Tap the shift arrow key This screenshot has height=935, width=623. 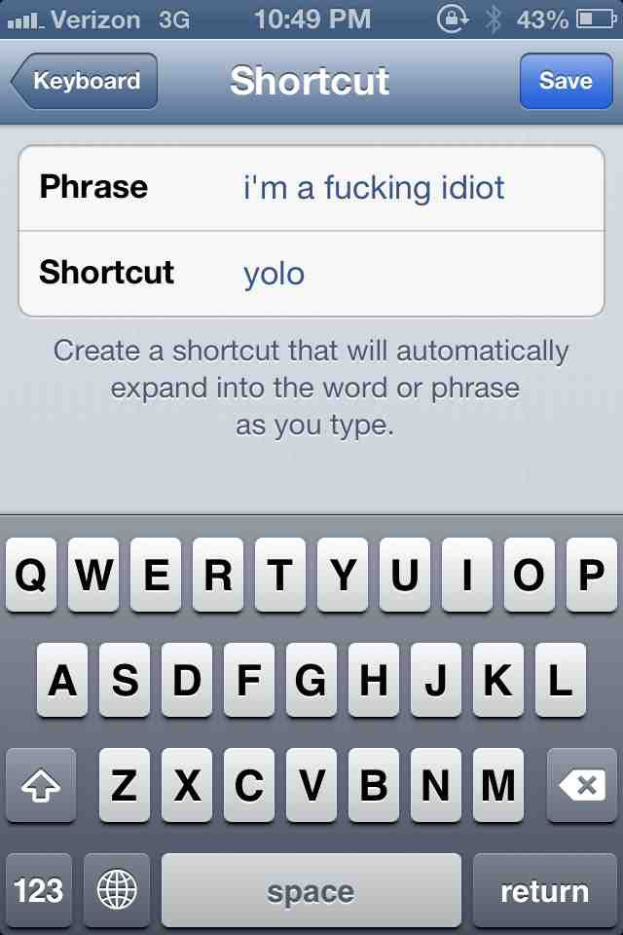[x=41, y=785]
